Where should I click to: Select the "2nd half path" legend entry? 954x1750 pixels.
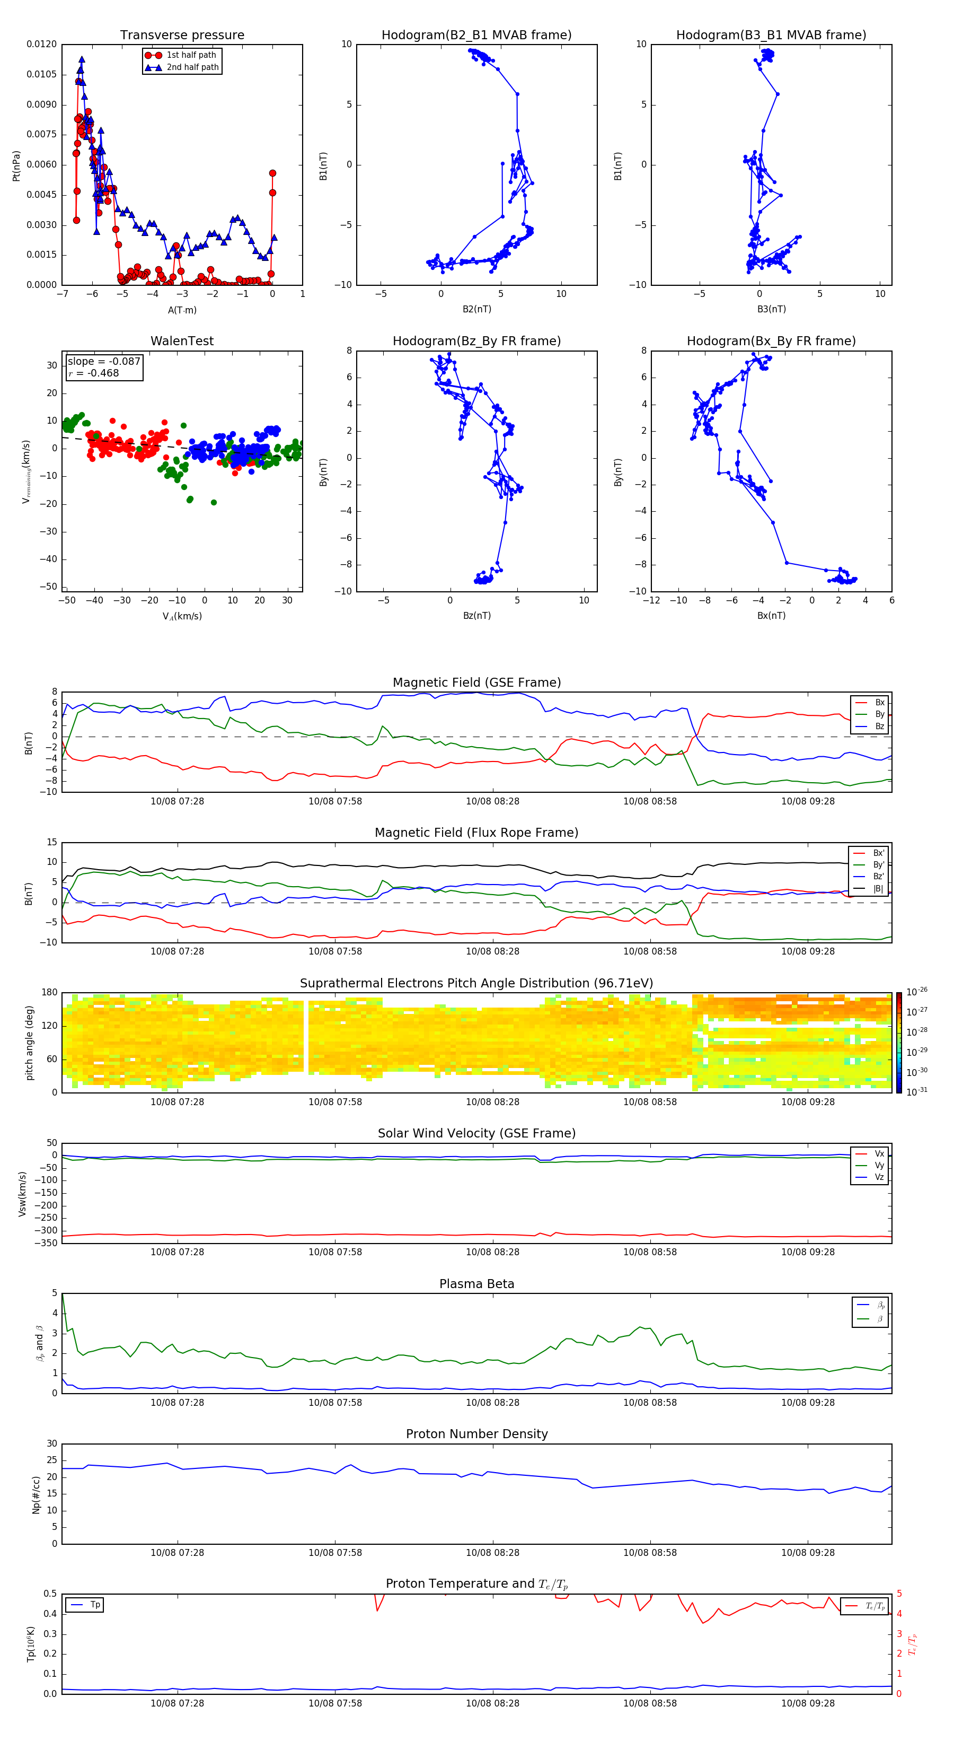coord(182,67)
